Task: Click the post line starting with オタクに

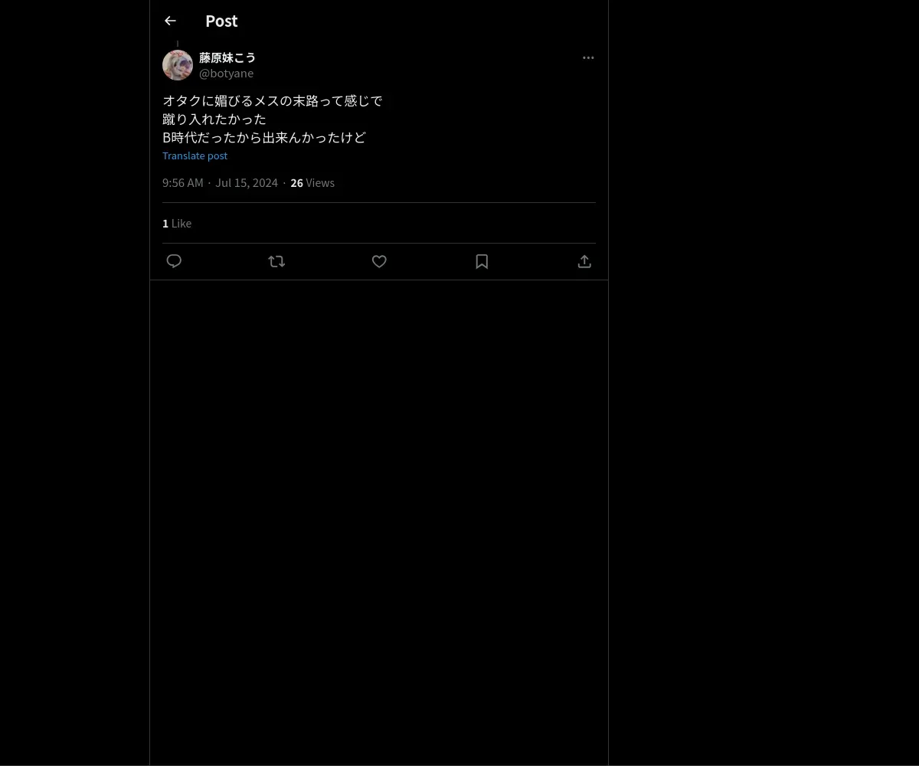Action: [x=272, y=100]
